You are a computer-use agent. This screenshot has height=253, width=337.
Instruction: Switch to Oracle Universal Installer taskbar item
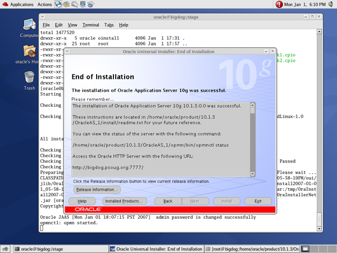coord(156,249)
